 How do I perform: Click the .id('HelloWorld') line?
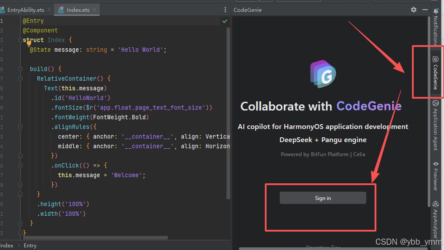coord(81,98)
